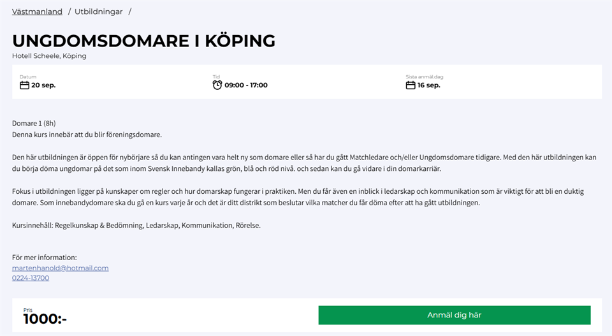The height and width of the screenshot is (336, 612).
Task: Click the Kursinnehåll paragraph text
Action: coord(136,225)
